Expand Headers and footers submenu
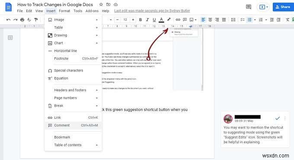 73,90
